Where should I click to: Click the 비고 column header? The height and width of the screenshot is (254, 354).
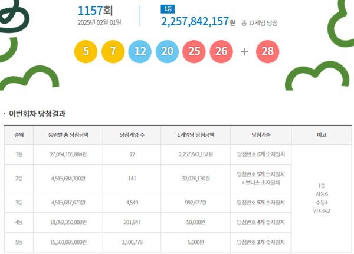click(x=322, y=135)
